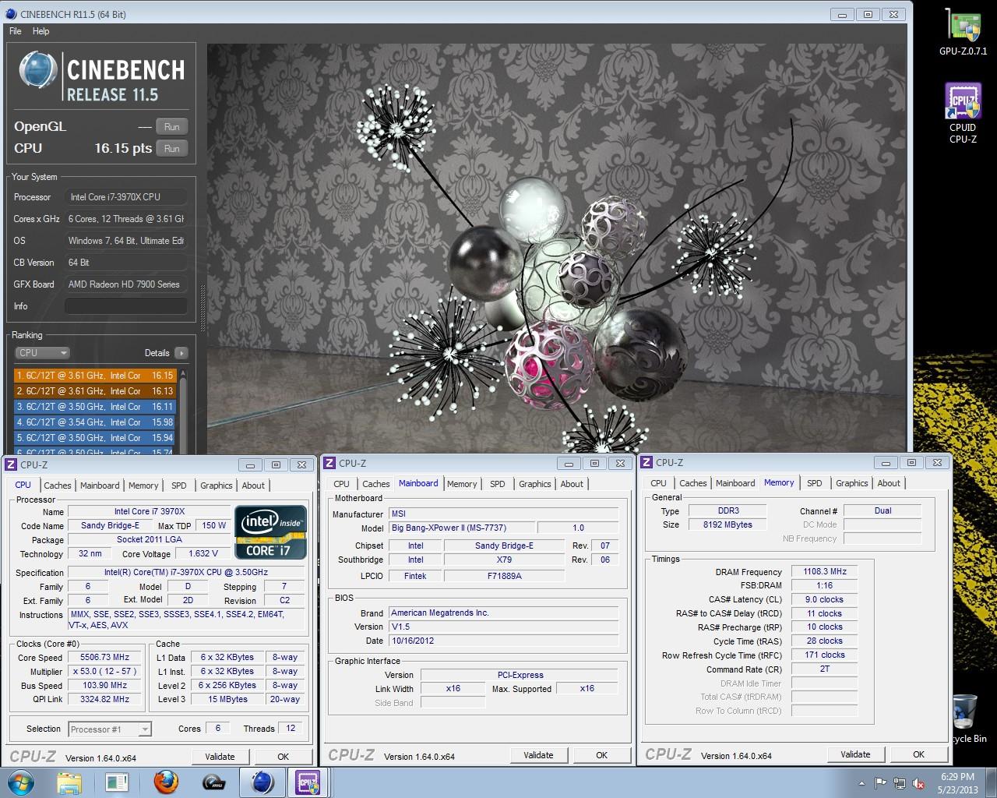Click the Info input field
The image size is (997, 798).
126,306
